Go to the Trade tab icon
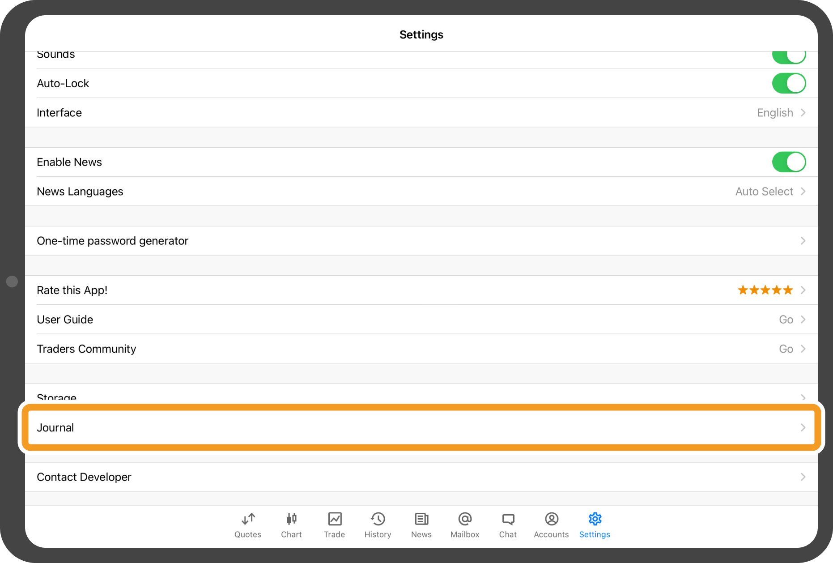 tap(335, 519)
